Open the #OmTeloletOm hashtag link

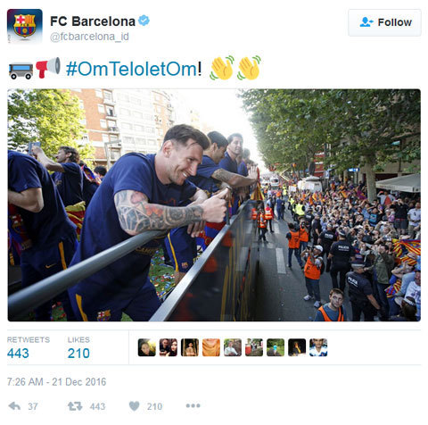click(131, 69)
